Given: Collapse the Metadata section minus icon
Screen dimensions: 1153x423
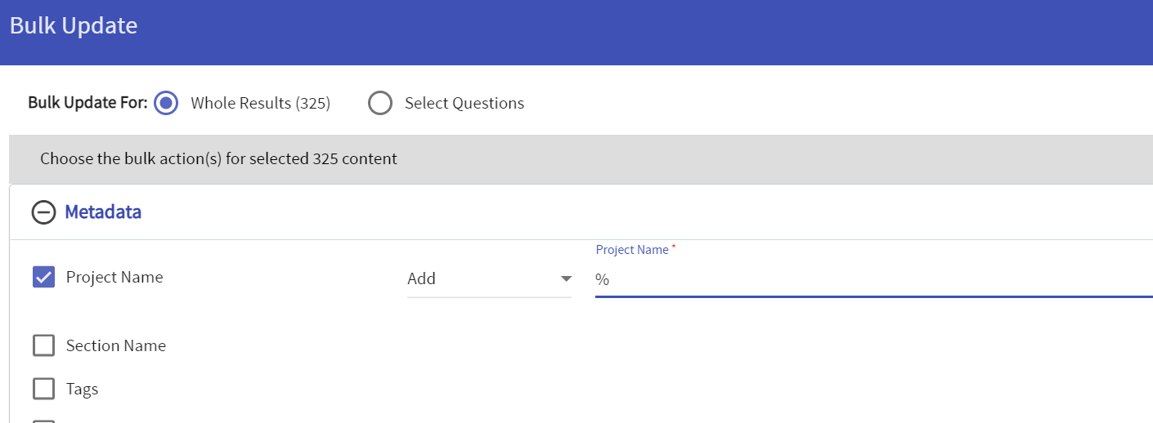Looking at the screenshot, I should click(x=43, y=212).
